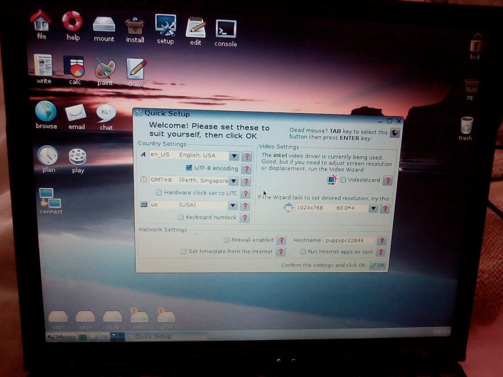This screenshot has width=503, height=377.
Task: Click help icon beside Set time/date option
Action: (x=281, y=252)
